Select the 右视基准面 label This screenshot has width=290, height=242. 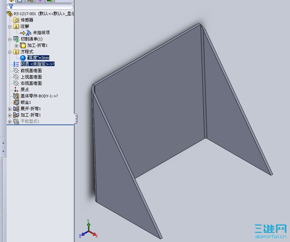click(x=31, y=83)
